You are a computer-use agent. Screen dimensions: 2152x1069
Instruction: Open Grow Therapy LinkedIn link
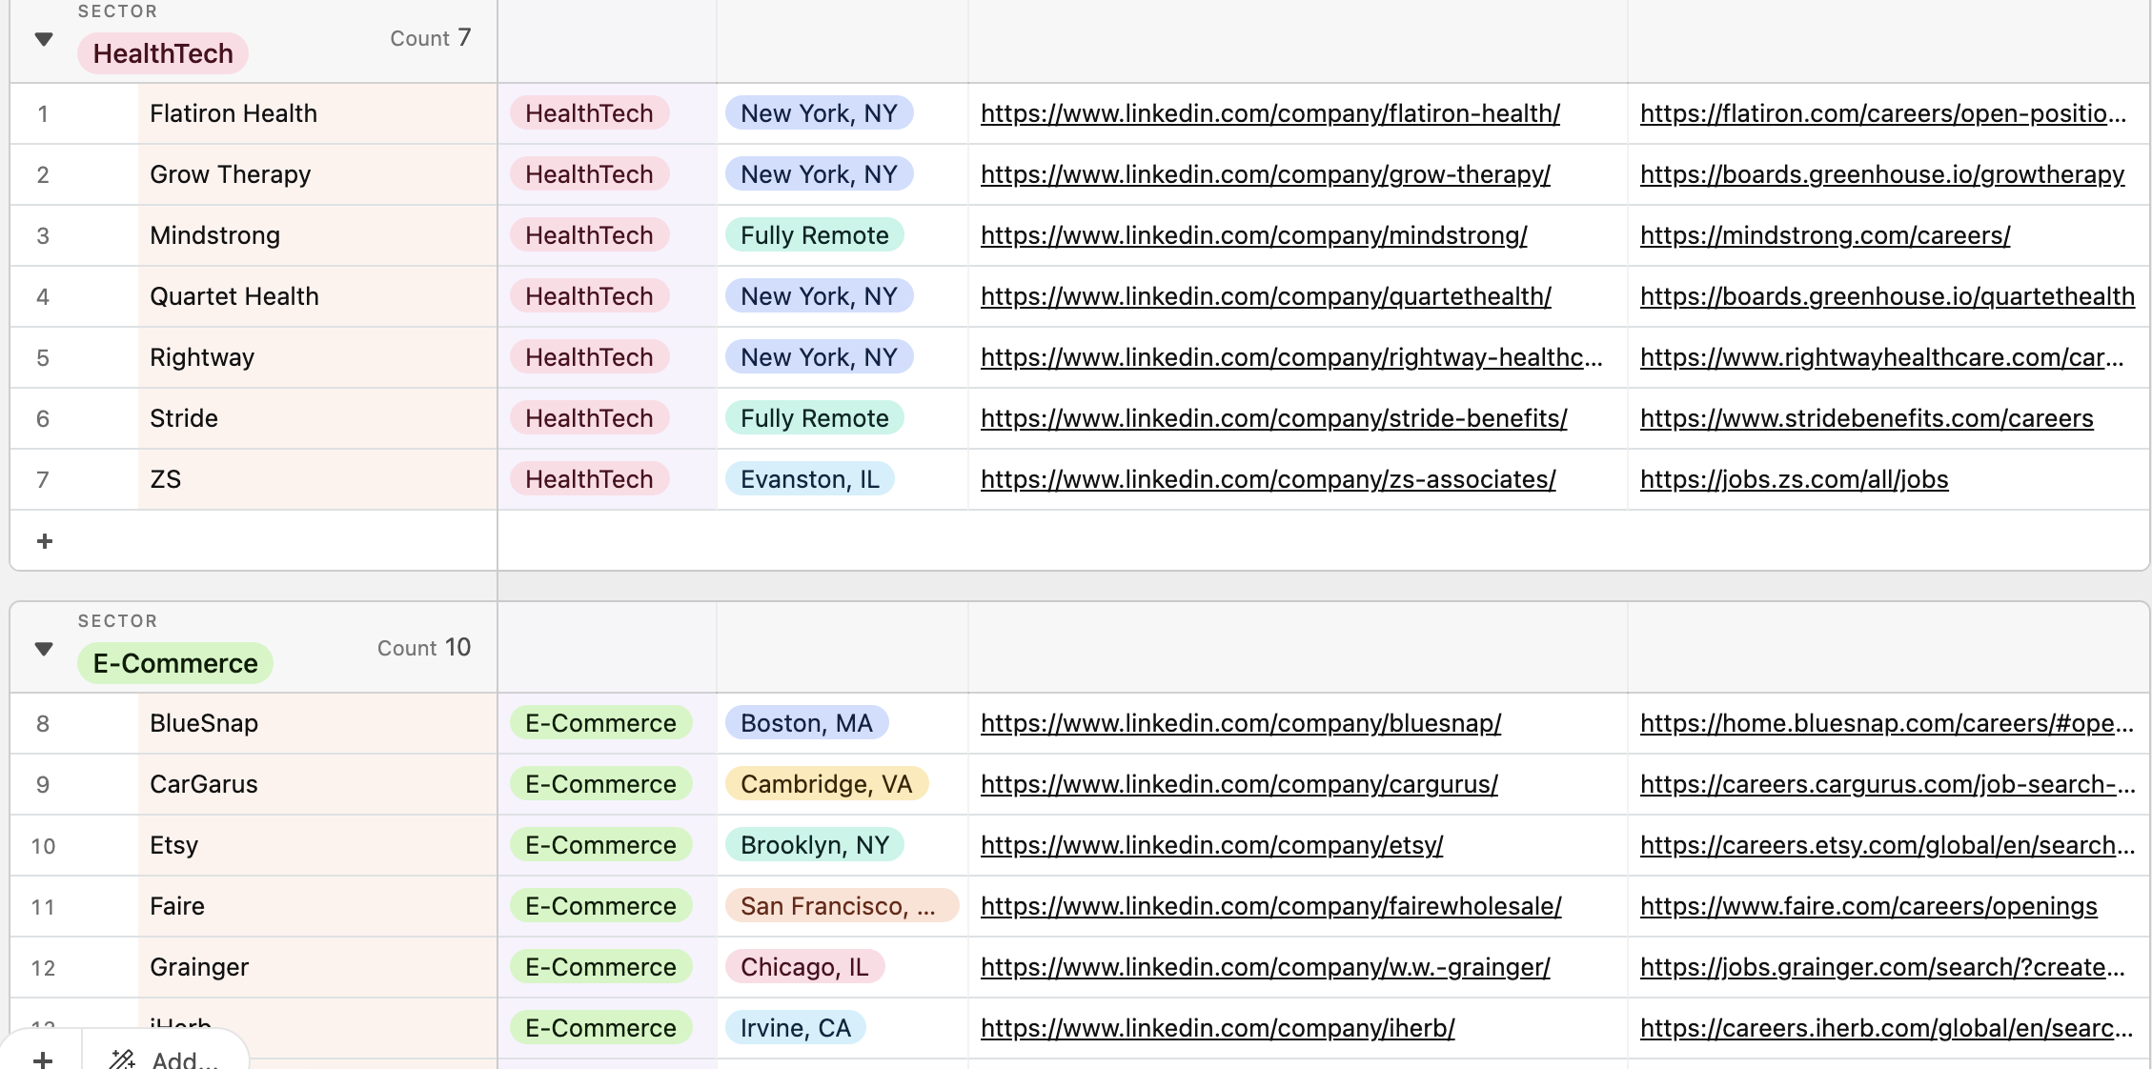[1266, 174]
